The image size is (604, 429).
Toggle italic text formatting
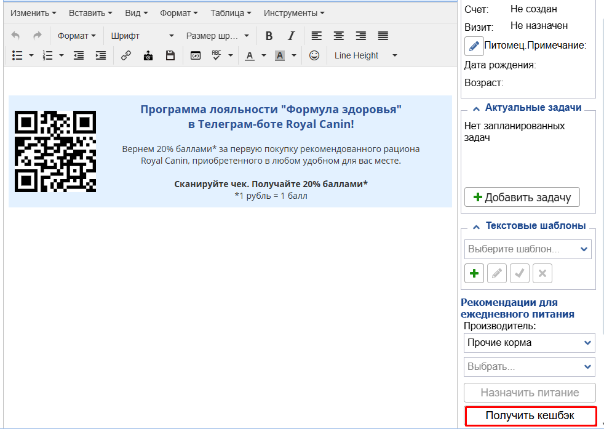pos(292,36)
